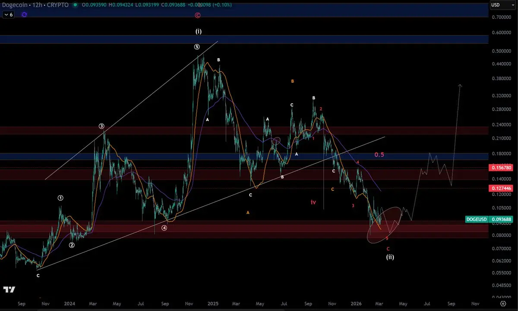Select the orange A label below trendline
The width and height of the screenshot is (518, 311).
(x=248, y=212)
